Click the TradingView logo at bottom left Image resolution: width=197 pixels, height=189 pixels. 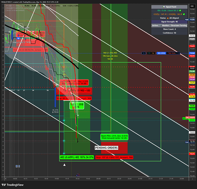[12, 185]
